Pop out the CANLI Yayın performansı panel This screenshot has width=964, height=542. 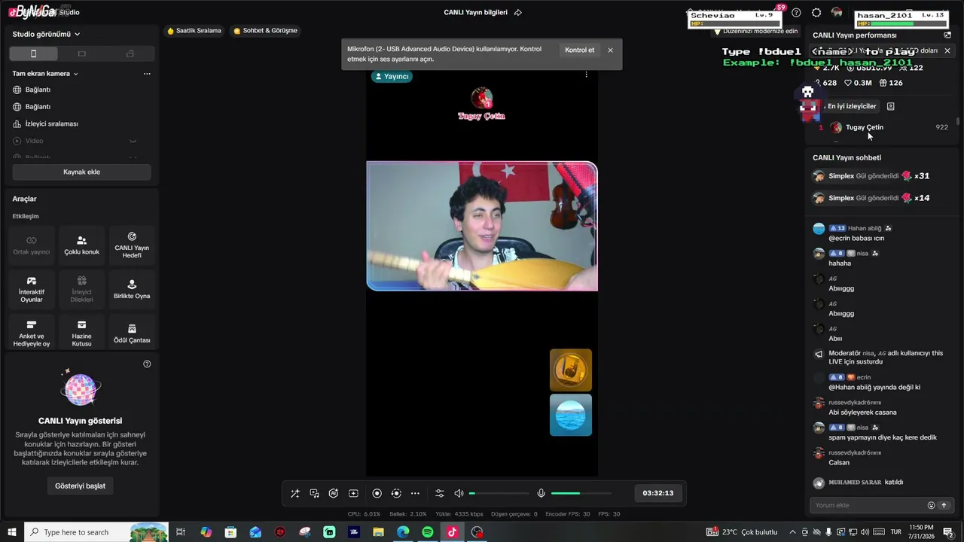point(947,35)
